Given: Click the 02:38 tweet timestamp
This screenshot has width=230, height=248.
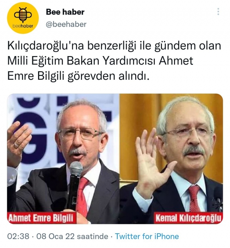Looking at the screenshot, I should [18, 236].
